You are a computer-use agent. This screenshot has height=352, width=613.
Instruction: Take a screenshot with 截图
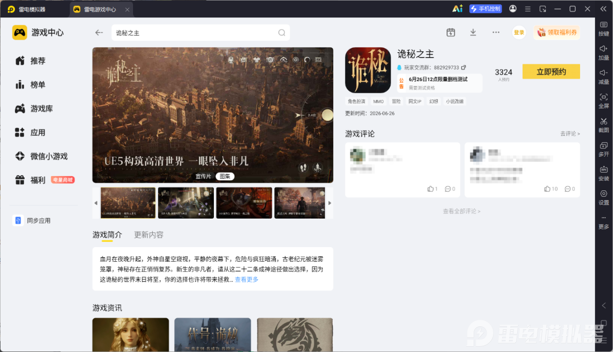(x=604, y=125)
